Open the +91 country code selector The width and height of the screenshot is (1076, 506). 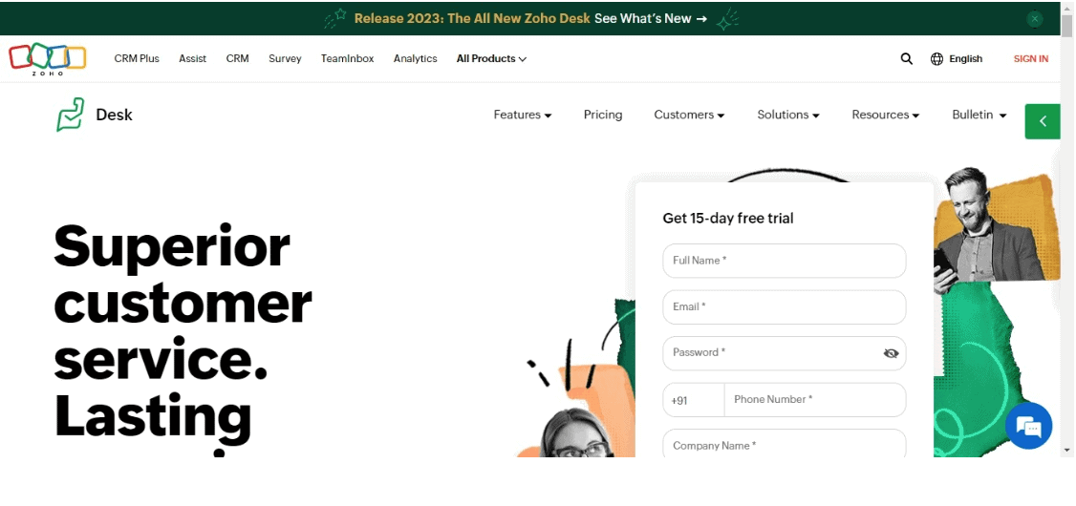(693, 400)
